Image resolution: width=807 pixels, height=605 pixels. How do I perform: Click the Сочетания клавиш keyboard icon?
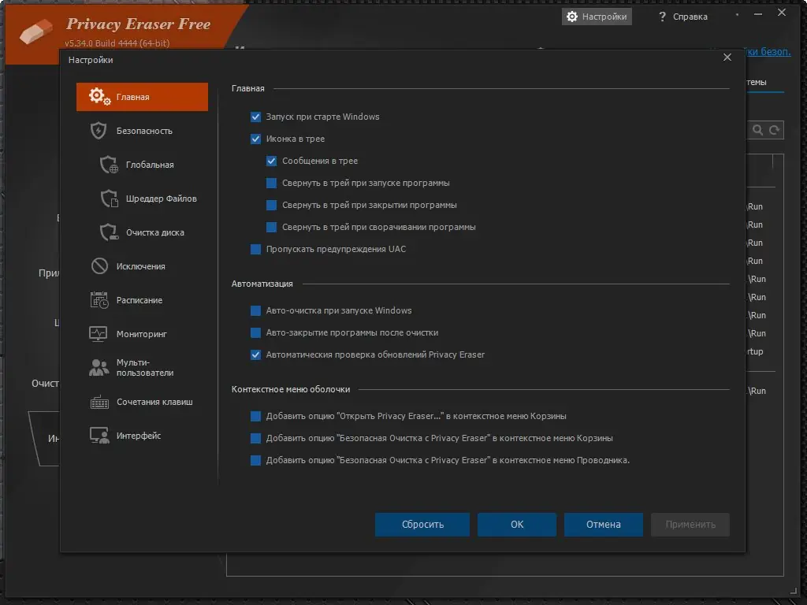[99, 402]
